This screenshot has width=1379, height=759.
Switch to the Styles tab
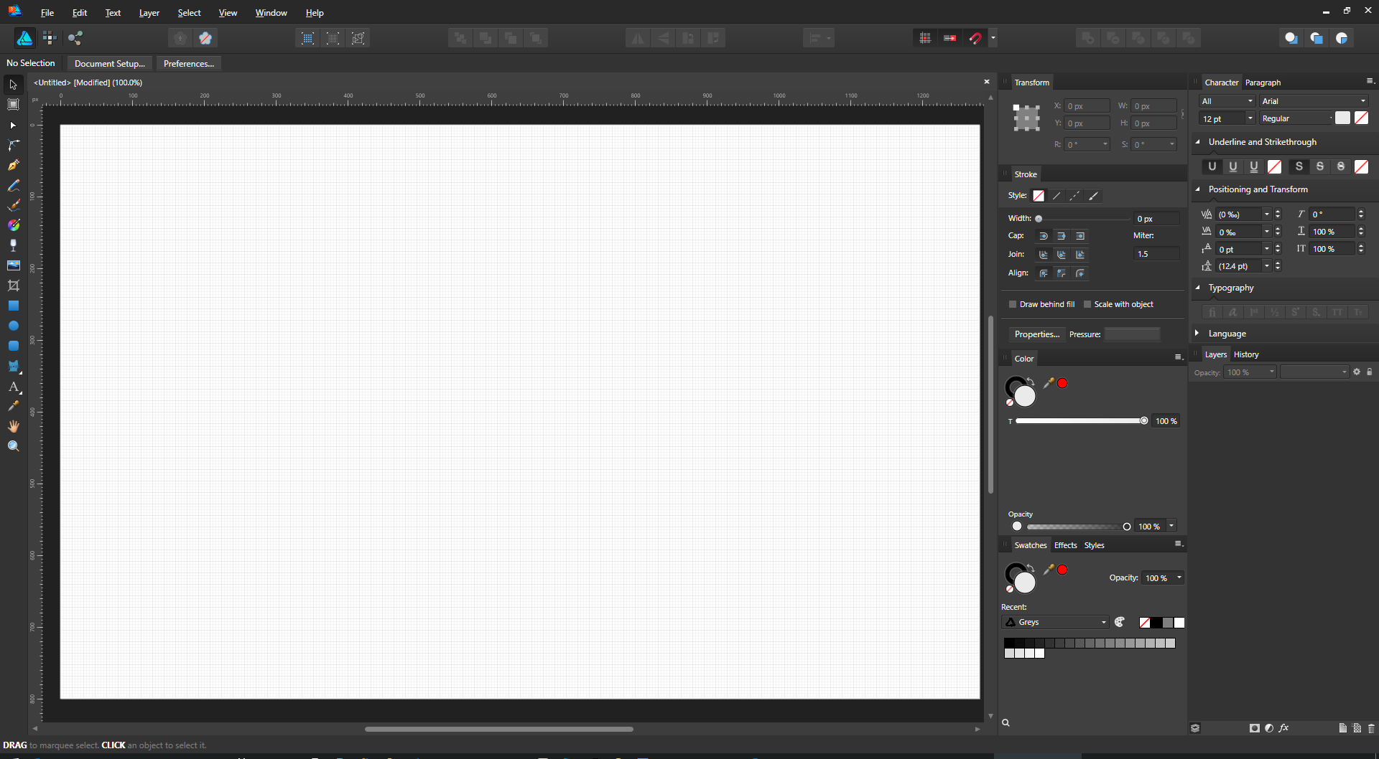[1094, 545]
